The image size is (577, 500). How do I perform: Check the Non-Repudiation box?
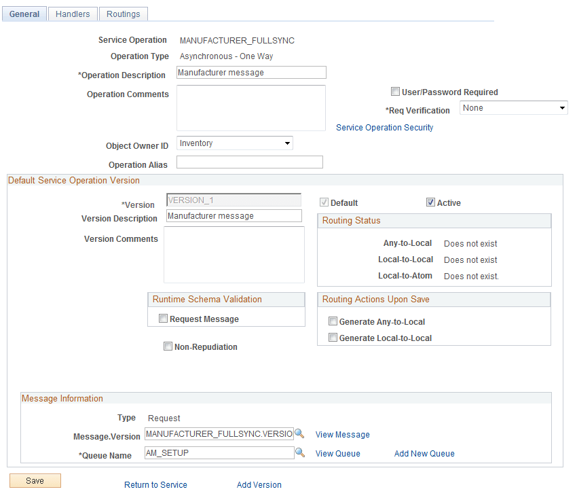pos(168,346)
